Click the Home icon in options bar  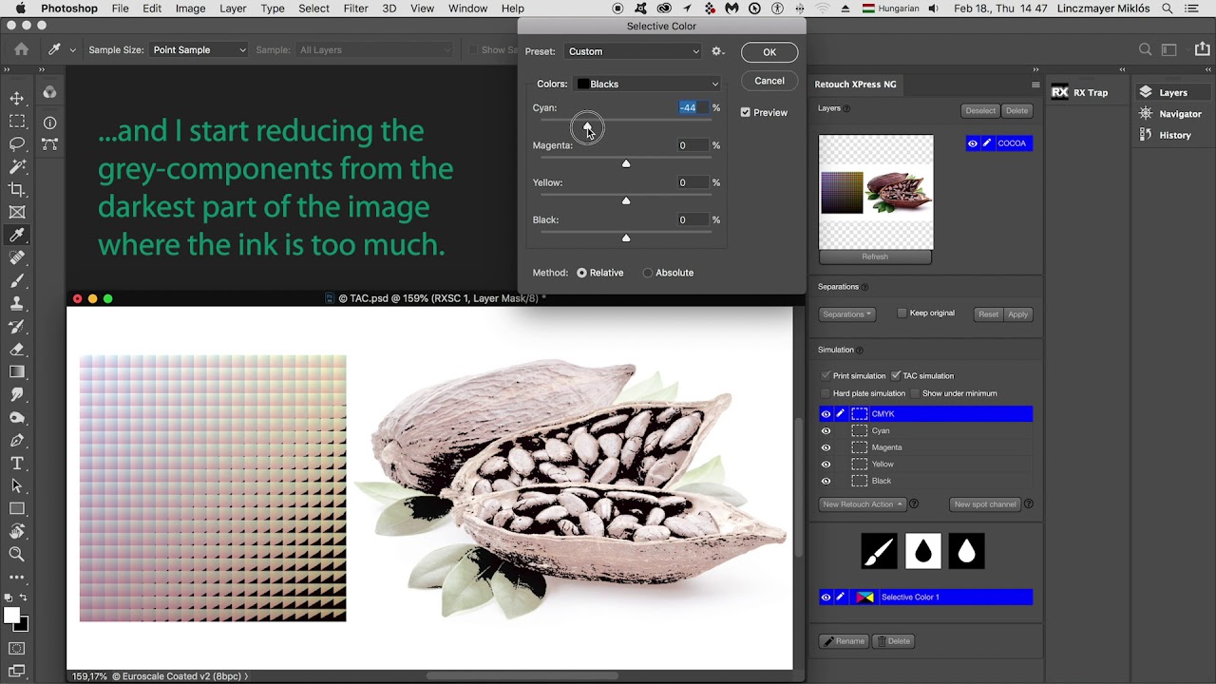pos(21,49)
